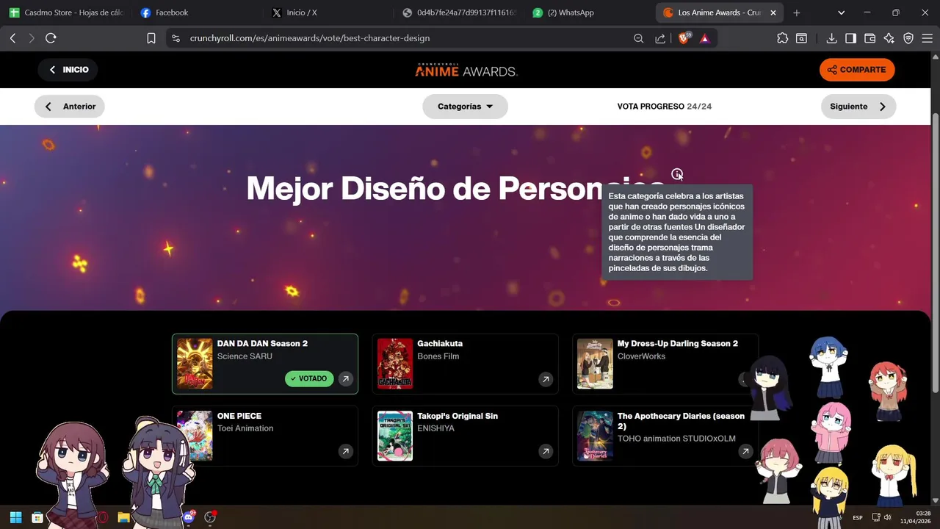Close the Los Anime Awards tab

[x=773, y=12]
